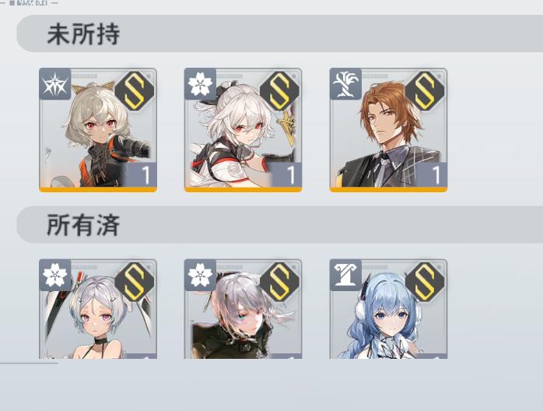543x411 pixels.
Task: Click the cherry blossom icon on the purple-eyed girl card
Action: [55, 275]
